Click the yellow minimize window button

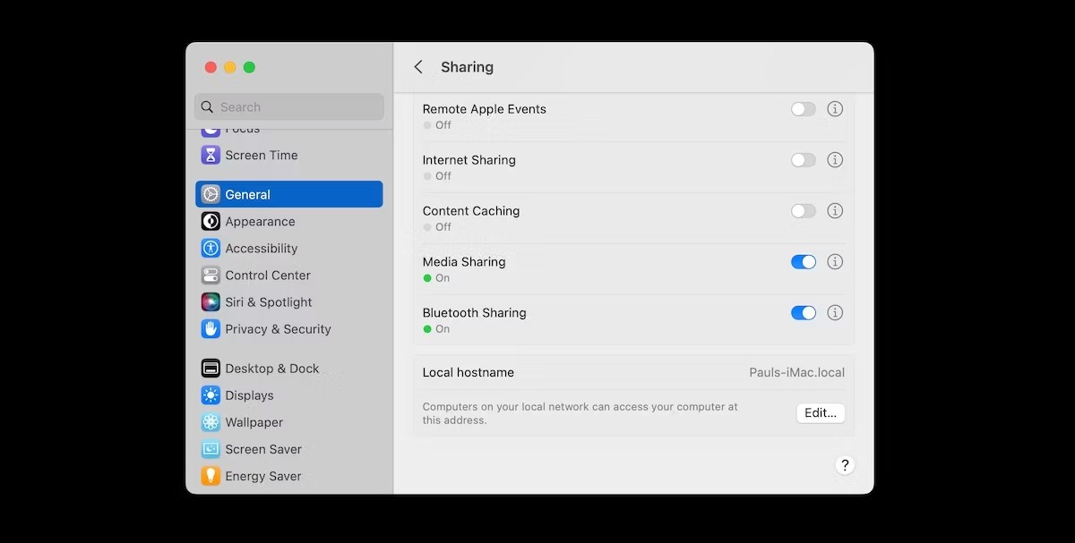(230, 67)
